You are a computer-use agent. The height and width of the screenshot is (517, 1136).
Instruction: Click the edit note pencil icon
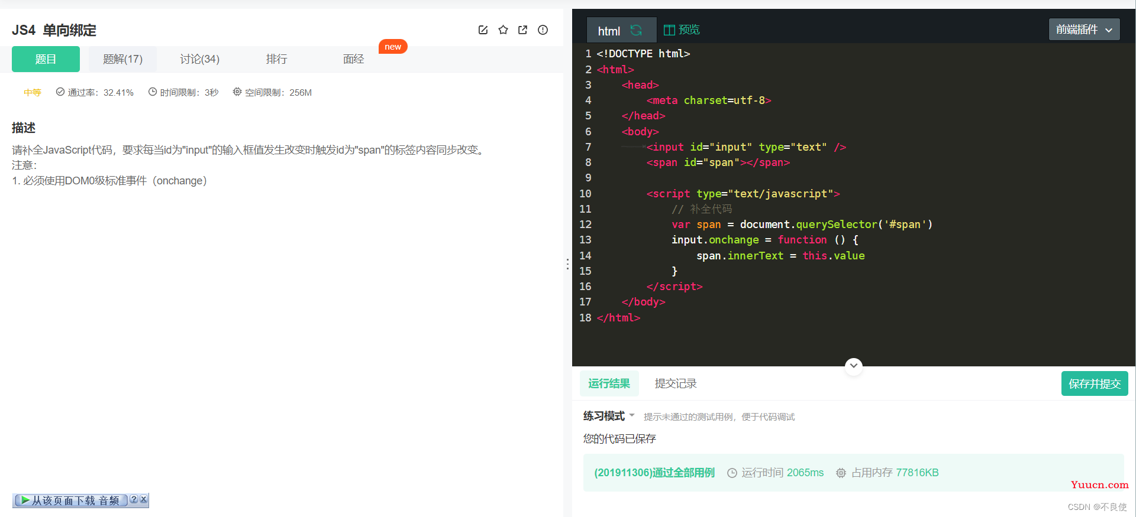pyautogui.click(x=483, y=30)
